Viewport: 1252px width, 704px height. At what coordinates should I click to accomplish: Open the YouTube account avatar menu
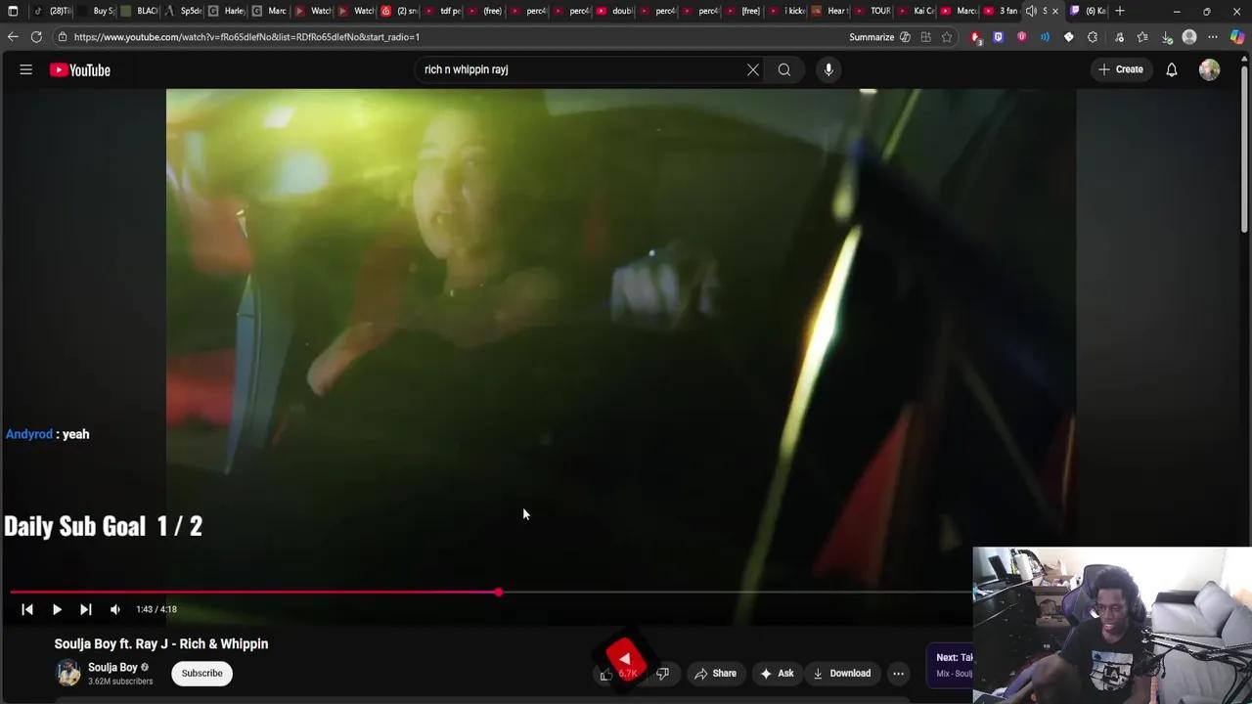[x=1210, y=69]
